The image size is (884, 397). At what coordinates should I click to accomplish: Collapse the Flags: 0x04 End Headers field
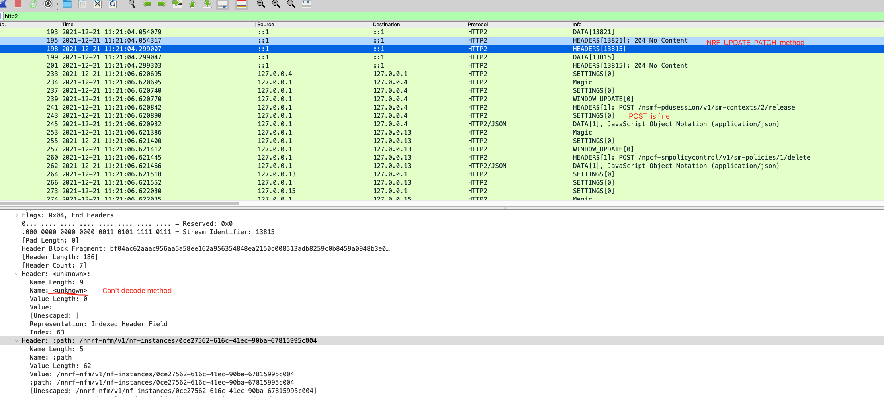(x=17, y=215)
